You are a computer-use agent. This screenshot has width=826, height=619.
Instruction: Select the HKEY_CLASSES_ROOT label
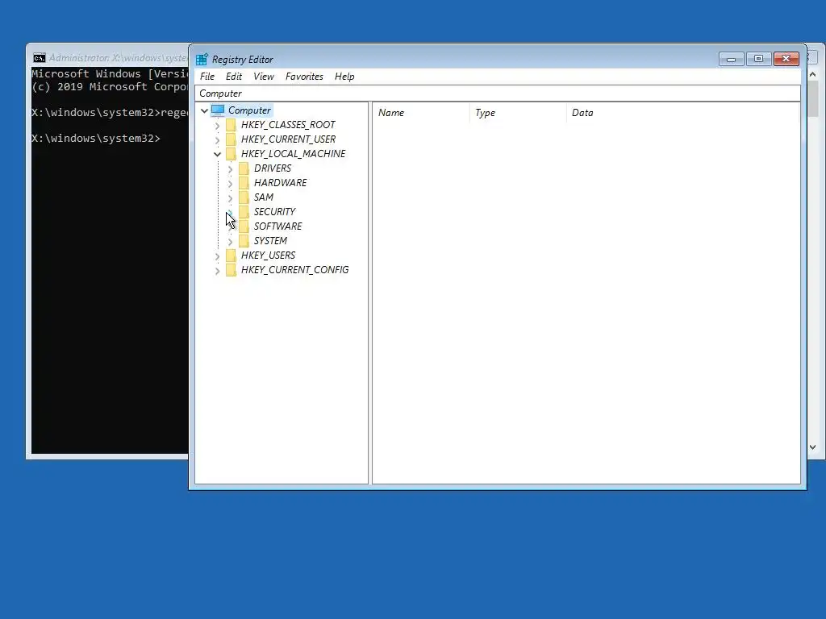(288, 125)
